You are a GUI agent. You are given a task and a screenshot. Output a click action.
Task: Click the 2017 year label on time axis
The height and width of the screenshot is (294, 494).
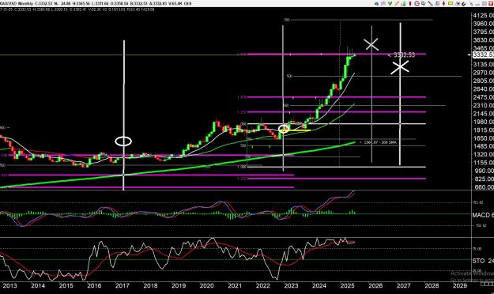click(123, 285)
